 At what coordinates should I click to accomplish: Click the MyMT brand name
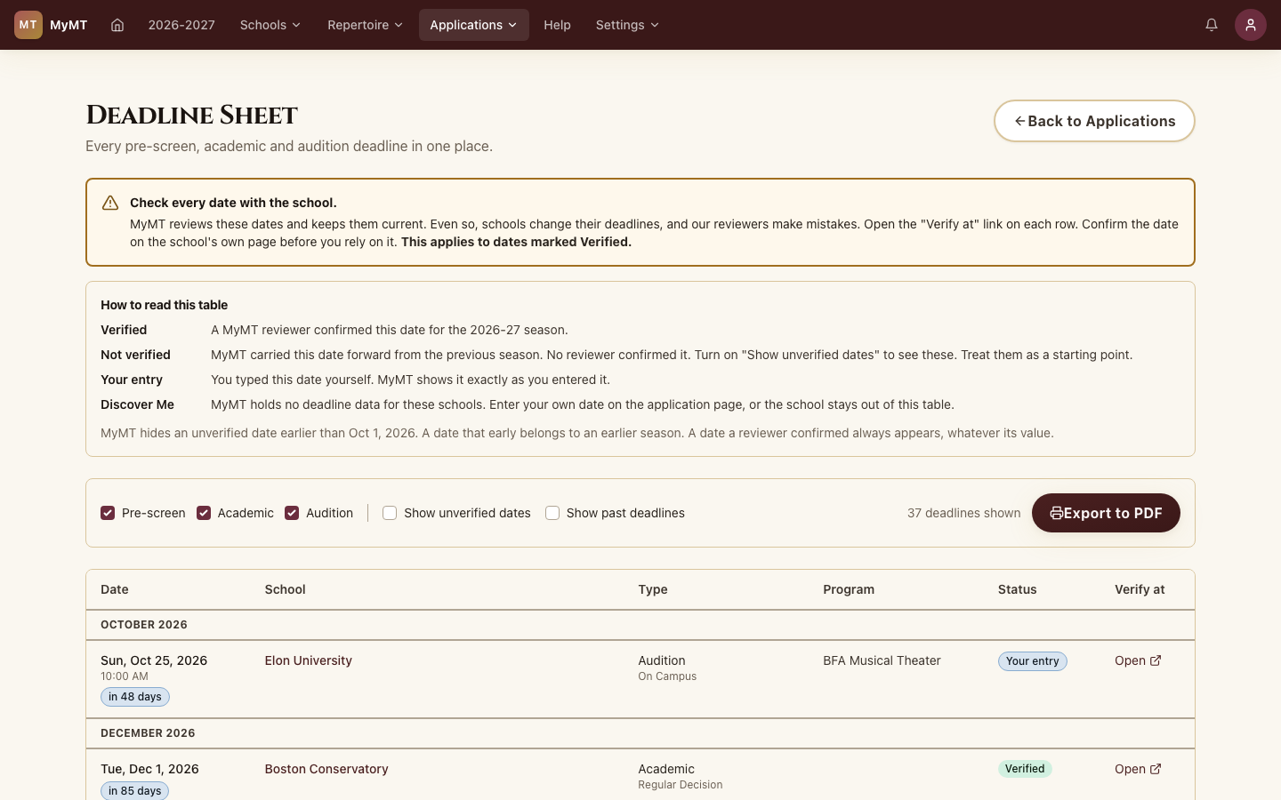pos(68,25)
